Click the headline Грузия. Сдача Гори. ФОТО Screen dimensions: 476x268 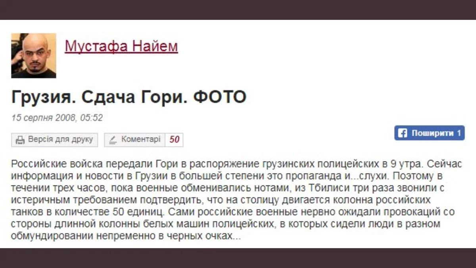tap(129, 97)
